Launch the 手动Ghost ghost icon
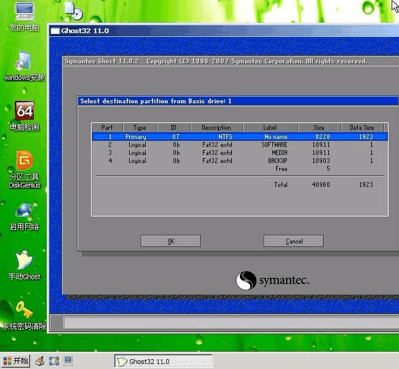Image resolution: width=399 pixels, height=369 pixels. coord(24,260)
